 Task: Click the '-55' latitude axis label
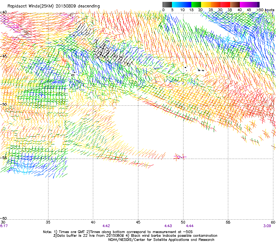click(x=3, y=157)
